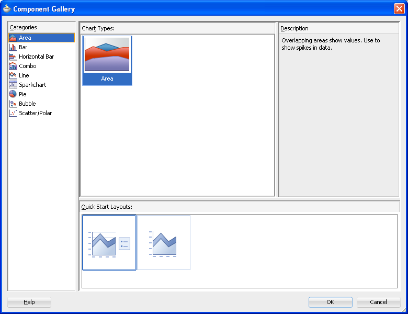Click the Sparkchart label
Image resolution: width=408 pixels, height=314 pixels.
(32, 85)
